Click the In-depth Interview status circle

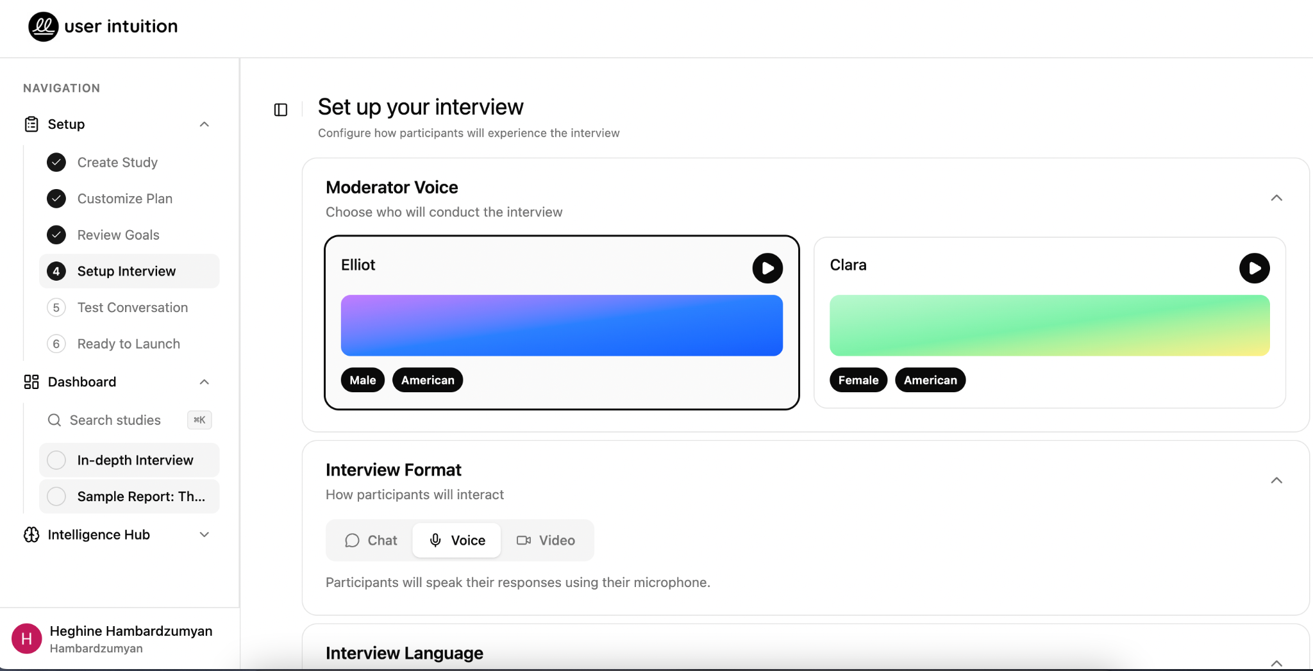click(x=56, y=460)
